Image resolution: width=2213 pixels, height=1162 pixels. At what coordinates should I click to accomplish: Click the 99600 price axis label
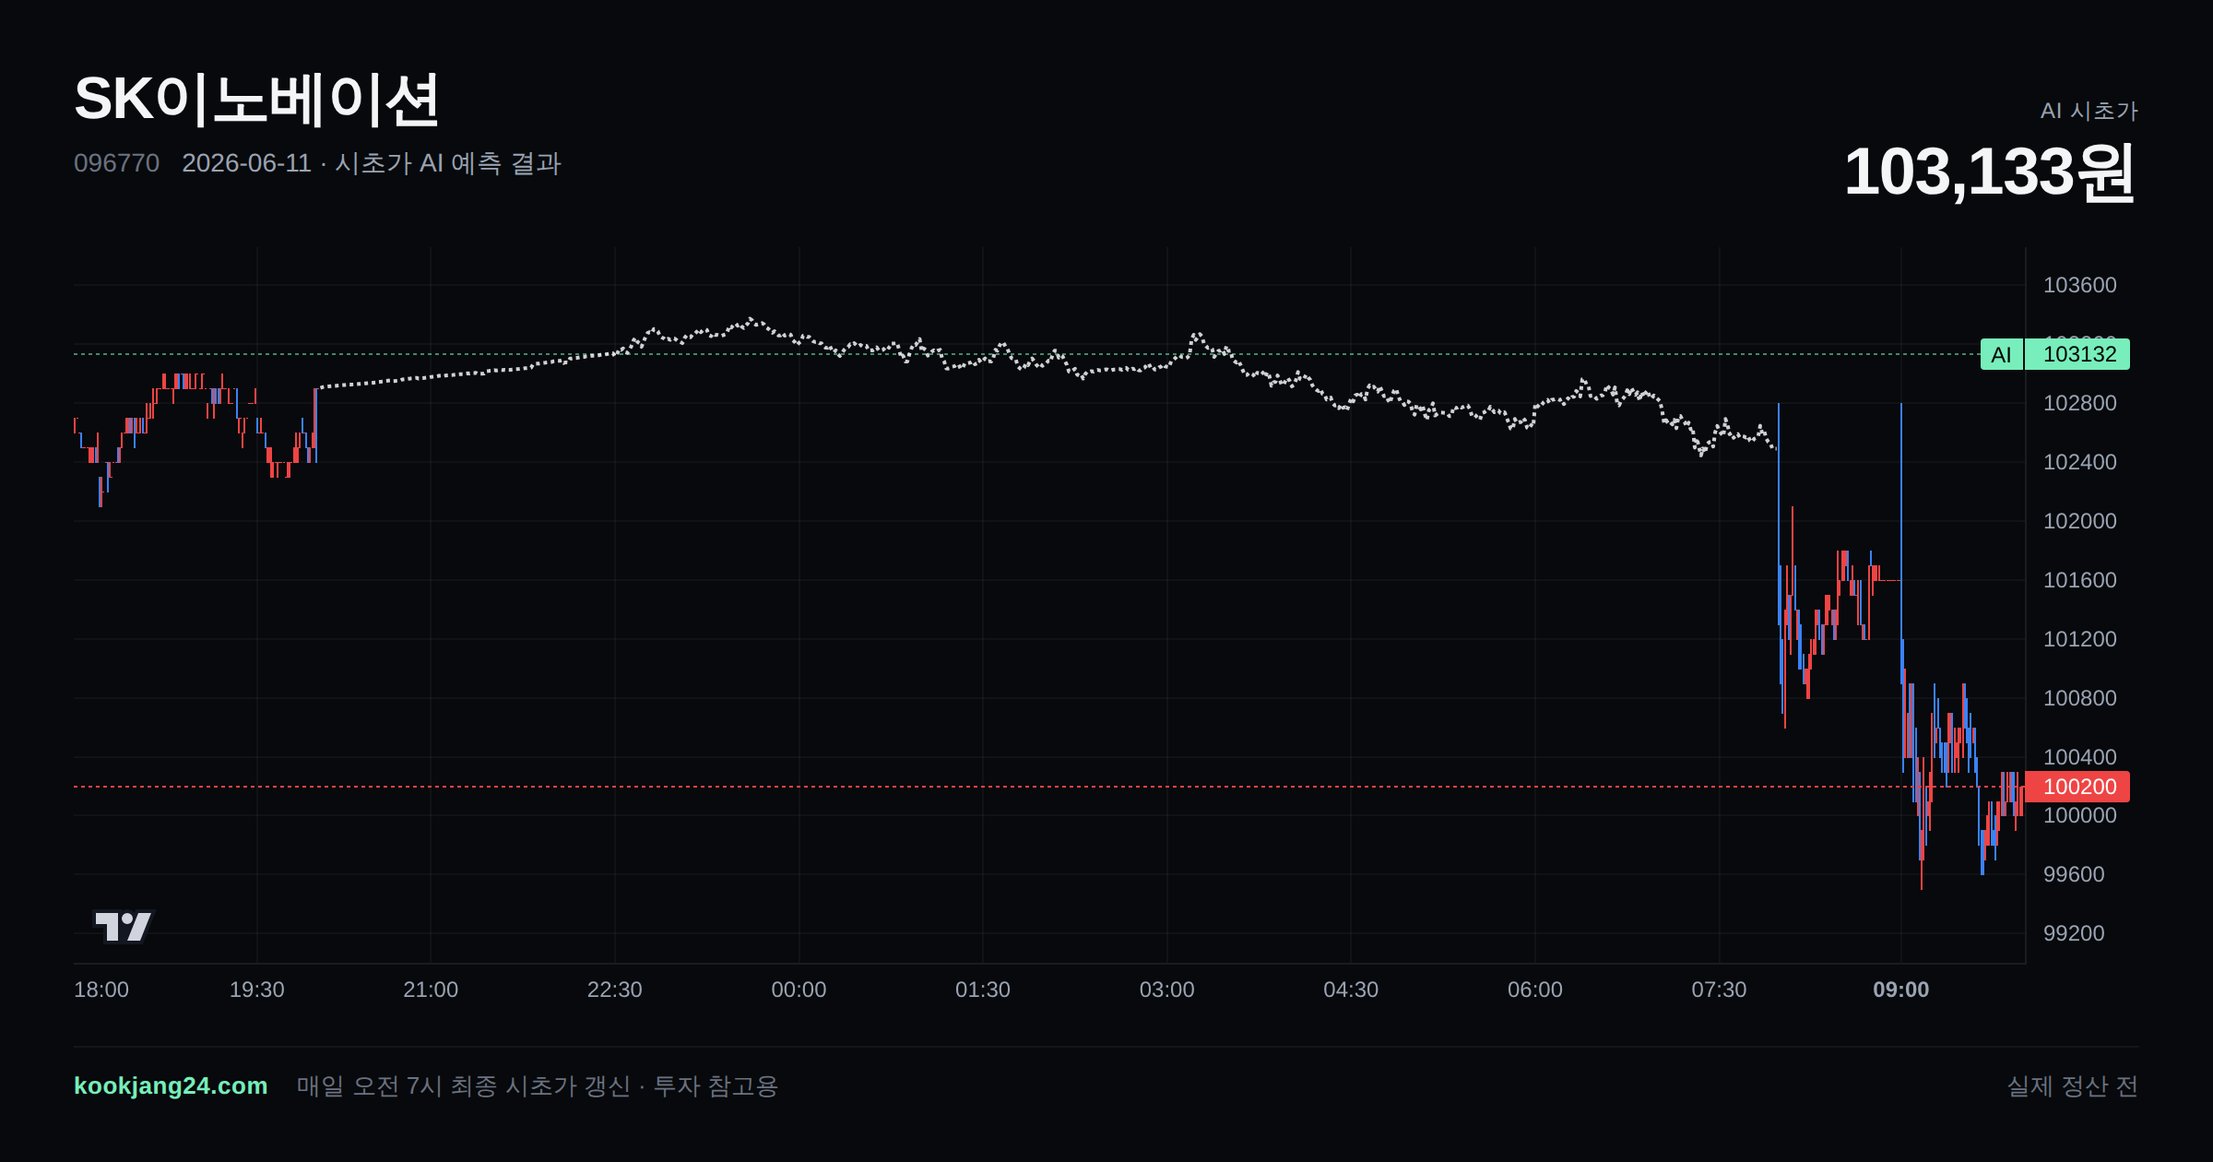point(2074,874)
